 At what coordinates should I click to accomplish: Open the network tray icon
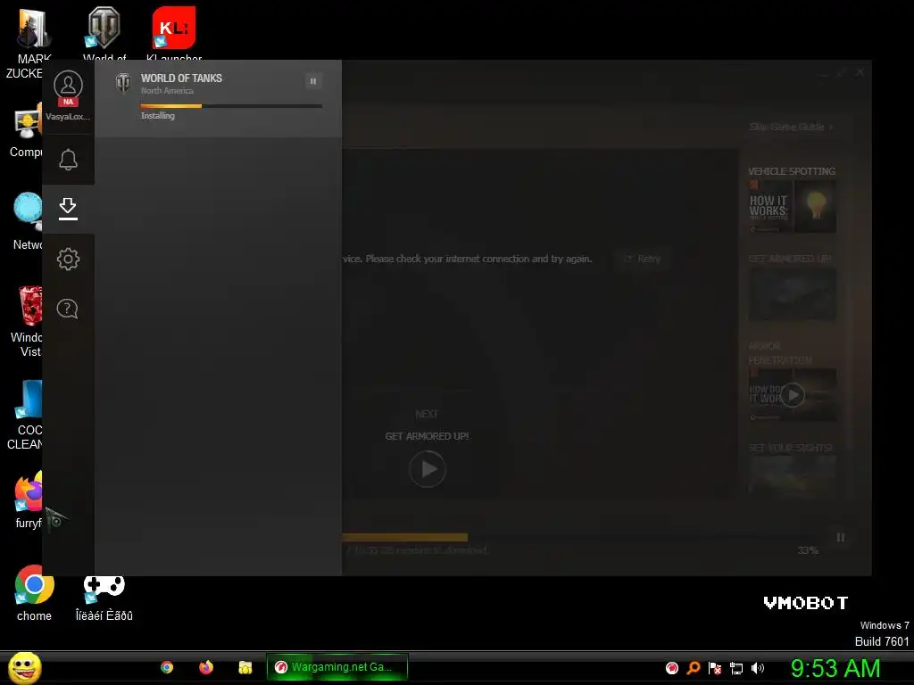[x=736, y=668]
